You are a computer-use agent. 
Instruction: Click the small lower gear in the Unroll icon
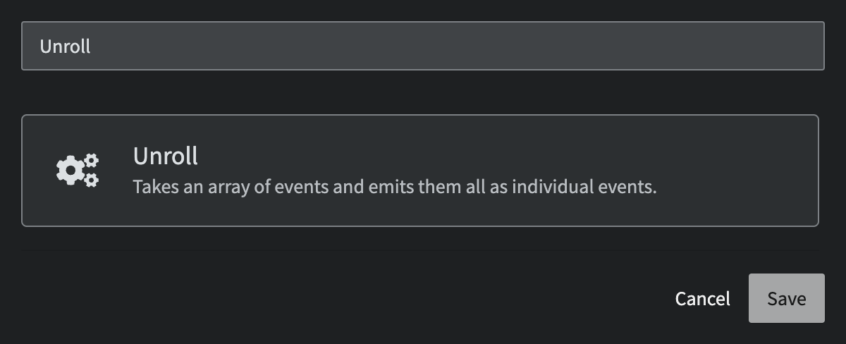point(92,180)
